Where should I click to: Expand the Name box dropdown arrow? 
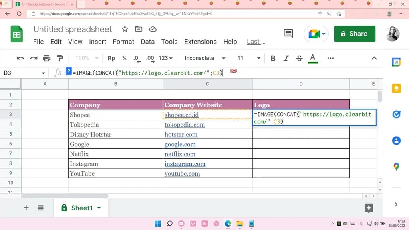pos(43,73)
